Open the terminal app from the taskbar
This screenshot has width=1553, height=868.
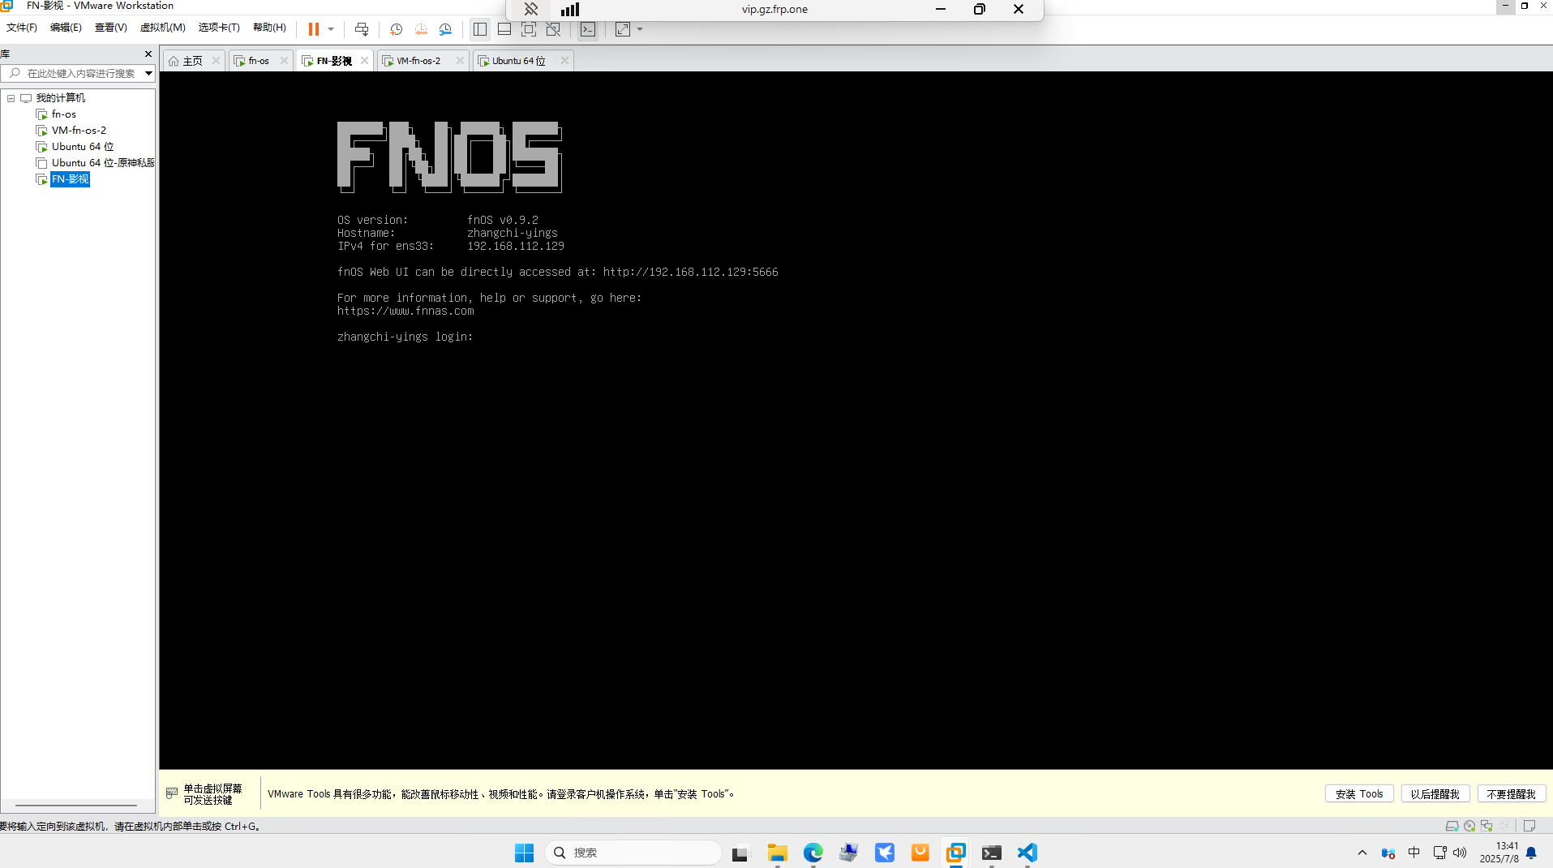[x=992, y=853]
